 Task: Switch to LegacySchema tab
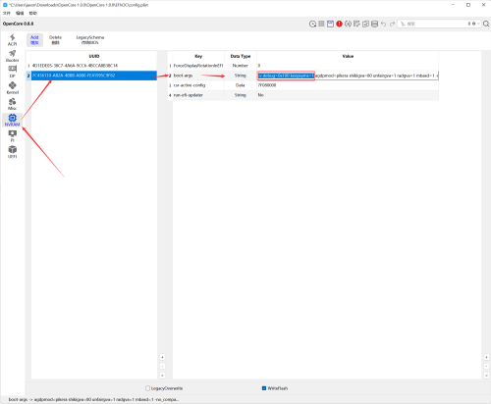[90, 40]
